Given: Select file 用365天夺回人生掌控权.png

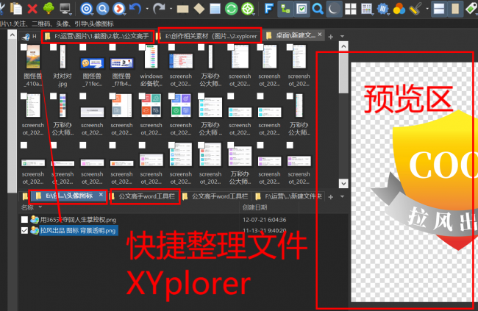Looking at the screenshot, I should [78, 220].
